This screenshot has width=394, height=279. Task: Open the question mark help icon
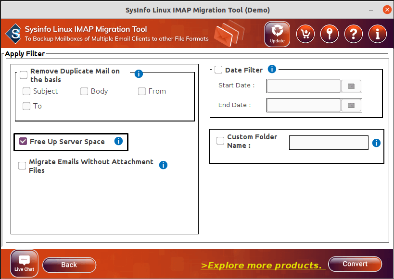click(x=353, y=34)
